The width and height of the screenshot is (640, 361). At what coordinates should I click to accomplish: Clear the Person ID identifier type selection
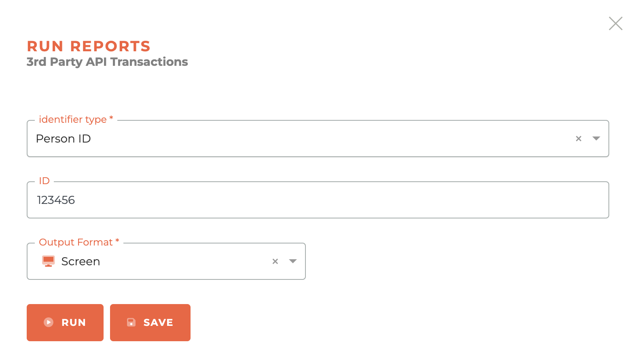[579, 139]
